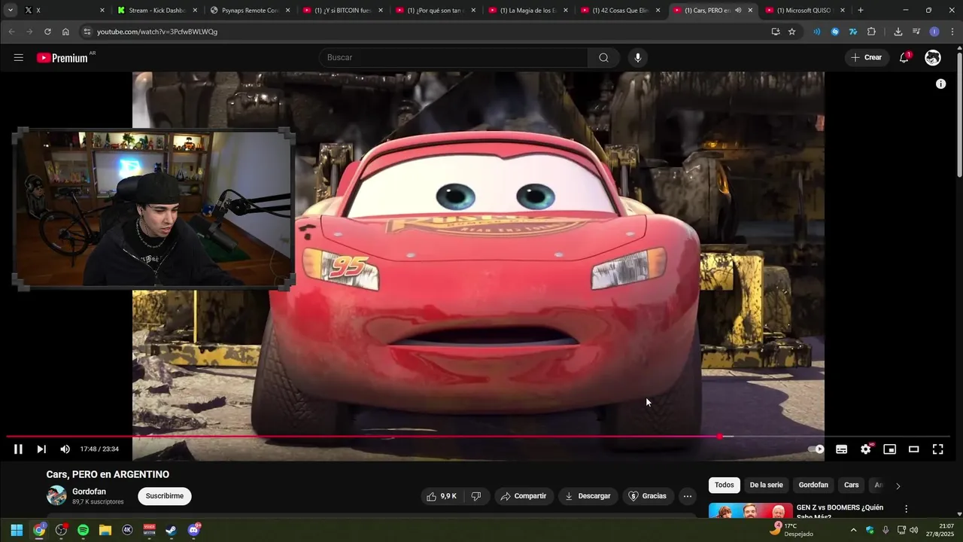963x542 pixels.
Task: Open Chrome three-dot menu
Action: pos(952,32)
